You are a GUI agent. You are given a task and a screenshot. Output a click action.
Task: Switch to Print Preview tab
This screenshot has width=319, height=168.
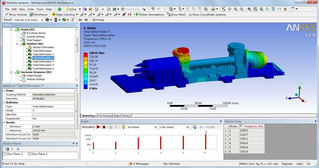104,116
